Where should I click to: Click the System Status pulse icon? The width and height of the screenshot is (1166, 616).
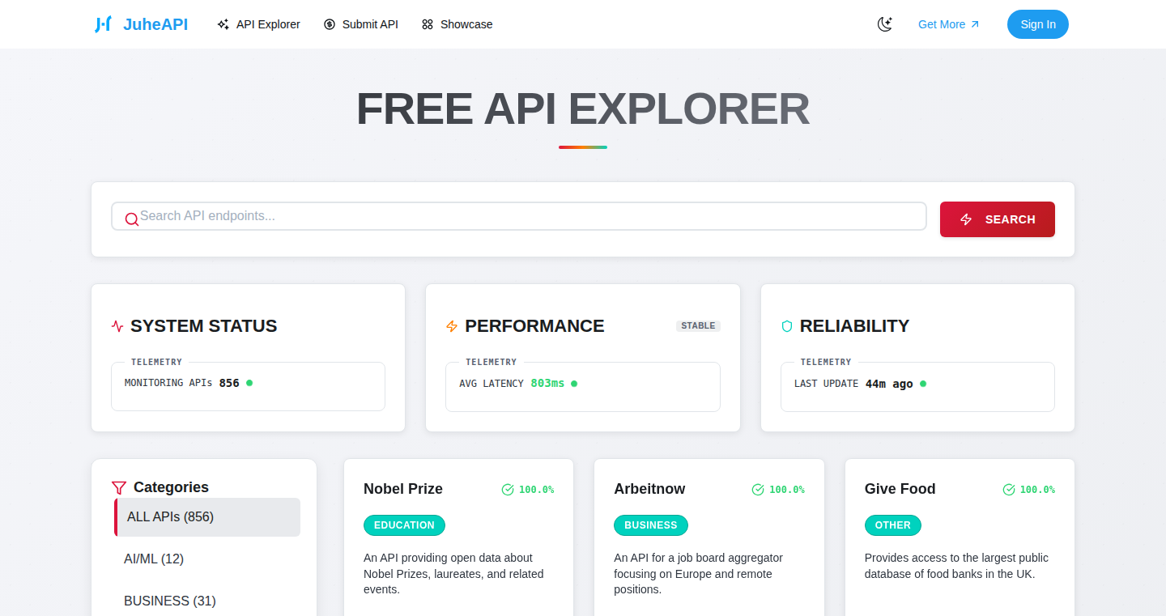click(x=117, y=326)
